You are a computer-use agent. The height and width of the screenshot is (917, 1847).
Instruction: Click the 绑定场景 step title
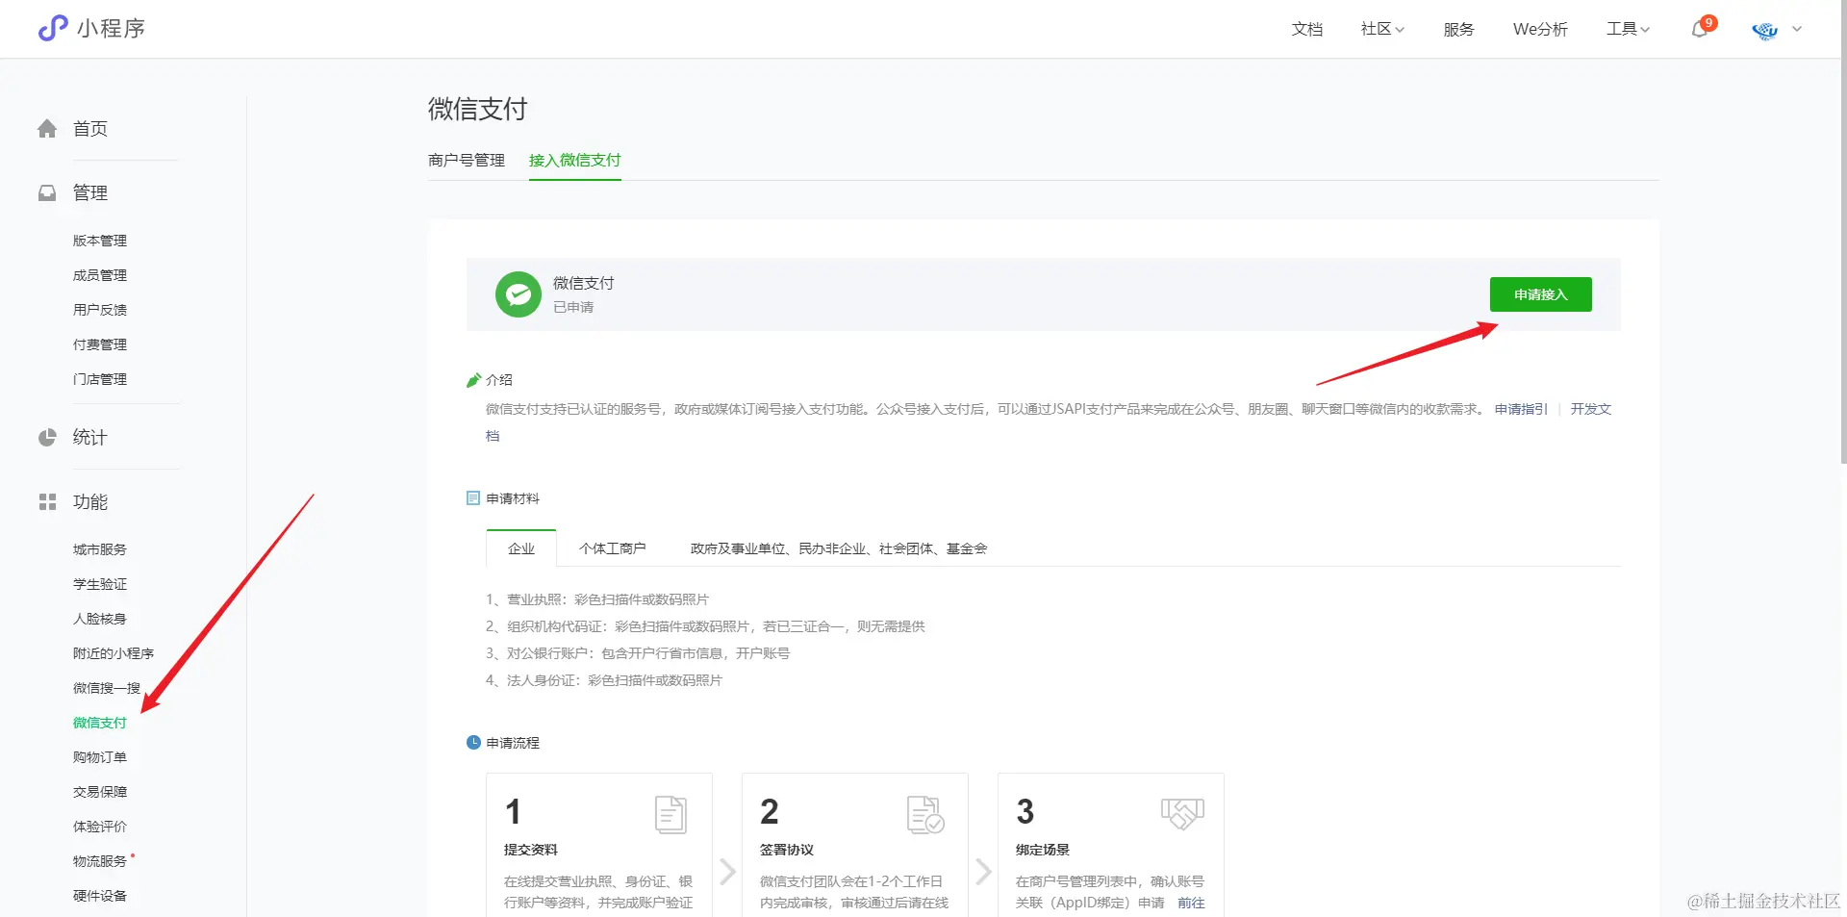point(1043,850)
